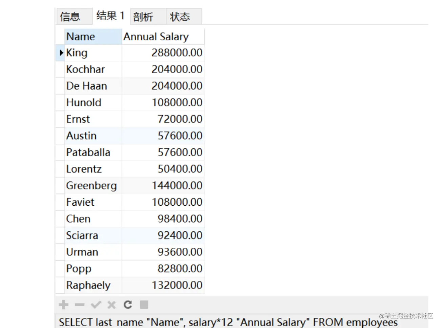Select the Hunold name cell
The width and height of the screenshot is (442, 328).
[x=93, y=103]
